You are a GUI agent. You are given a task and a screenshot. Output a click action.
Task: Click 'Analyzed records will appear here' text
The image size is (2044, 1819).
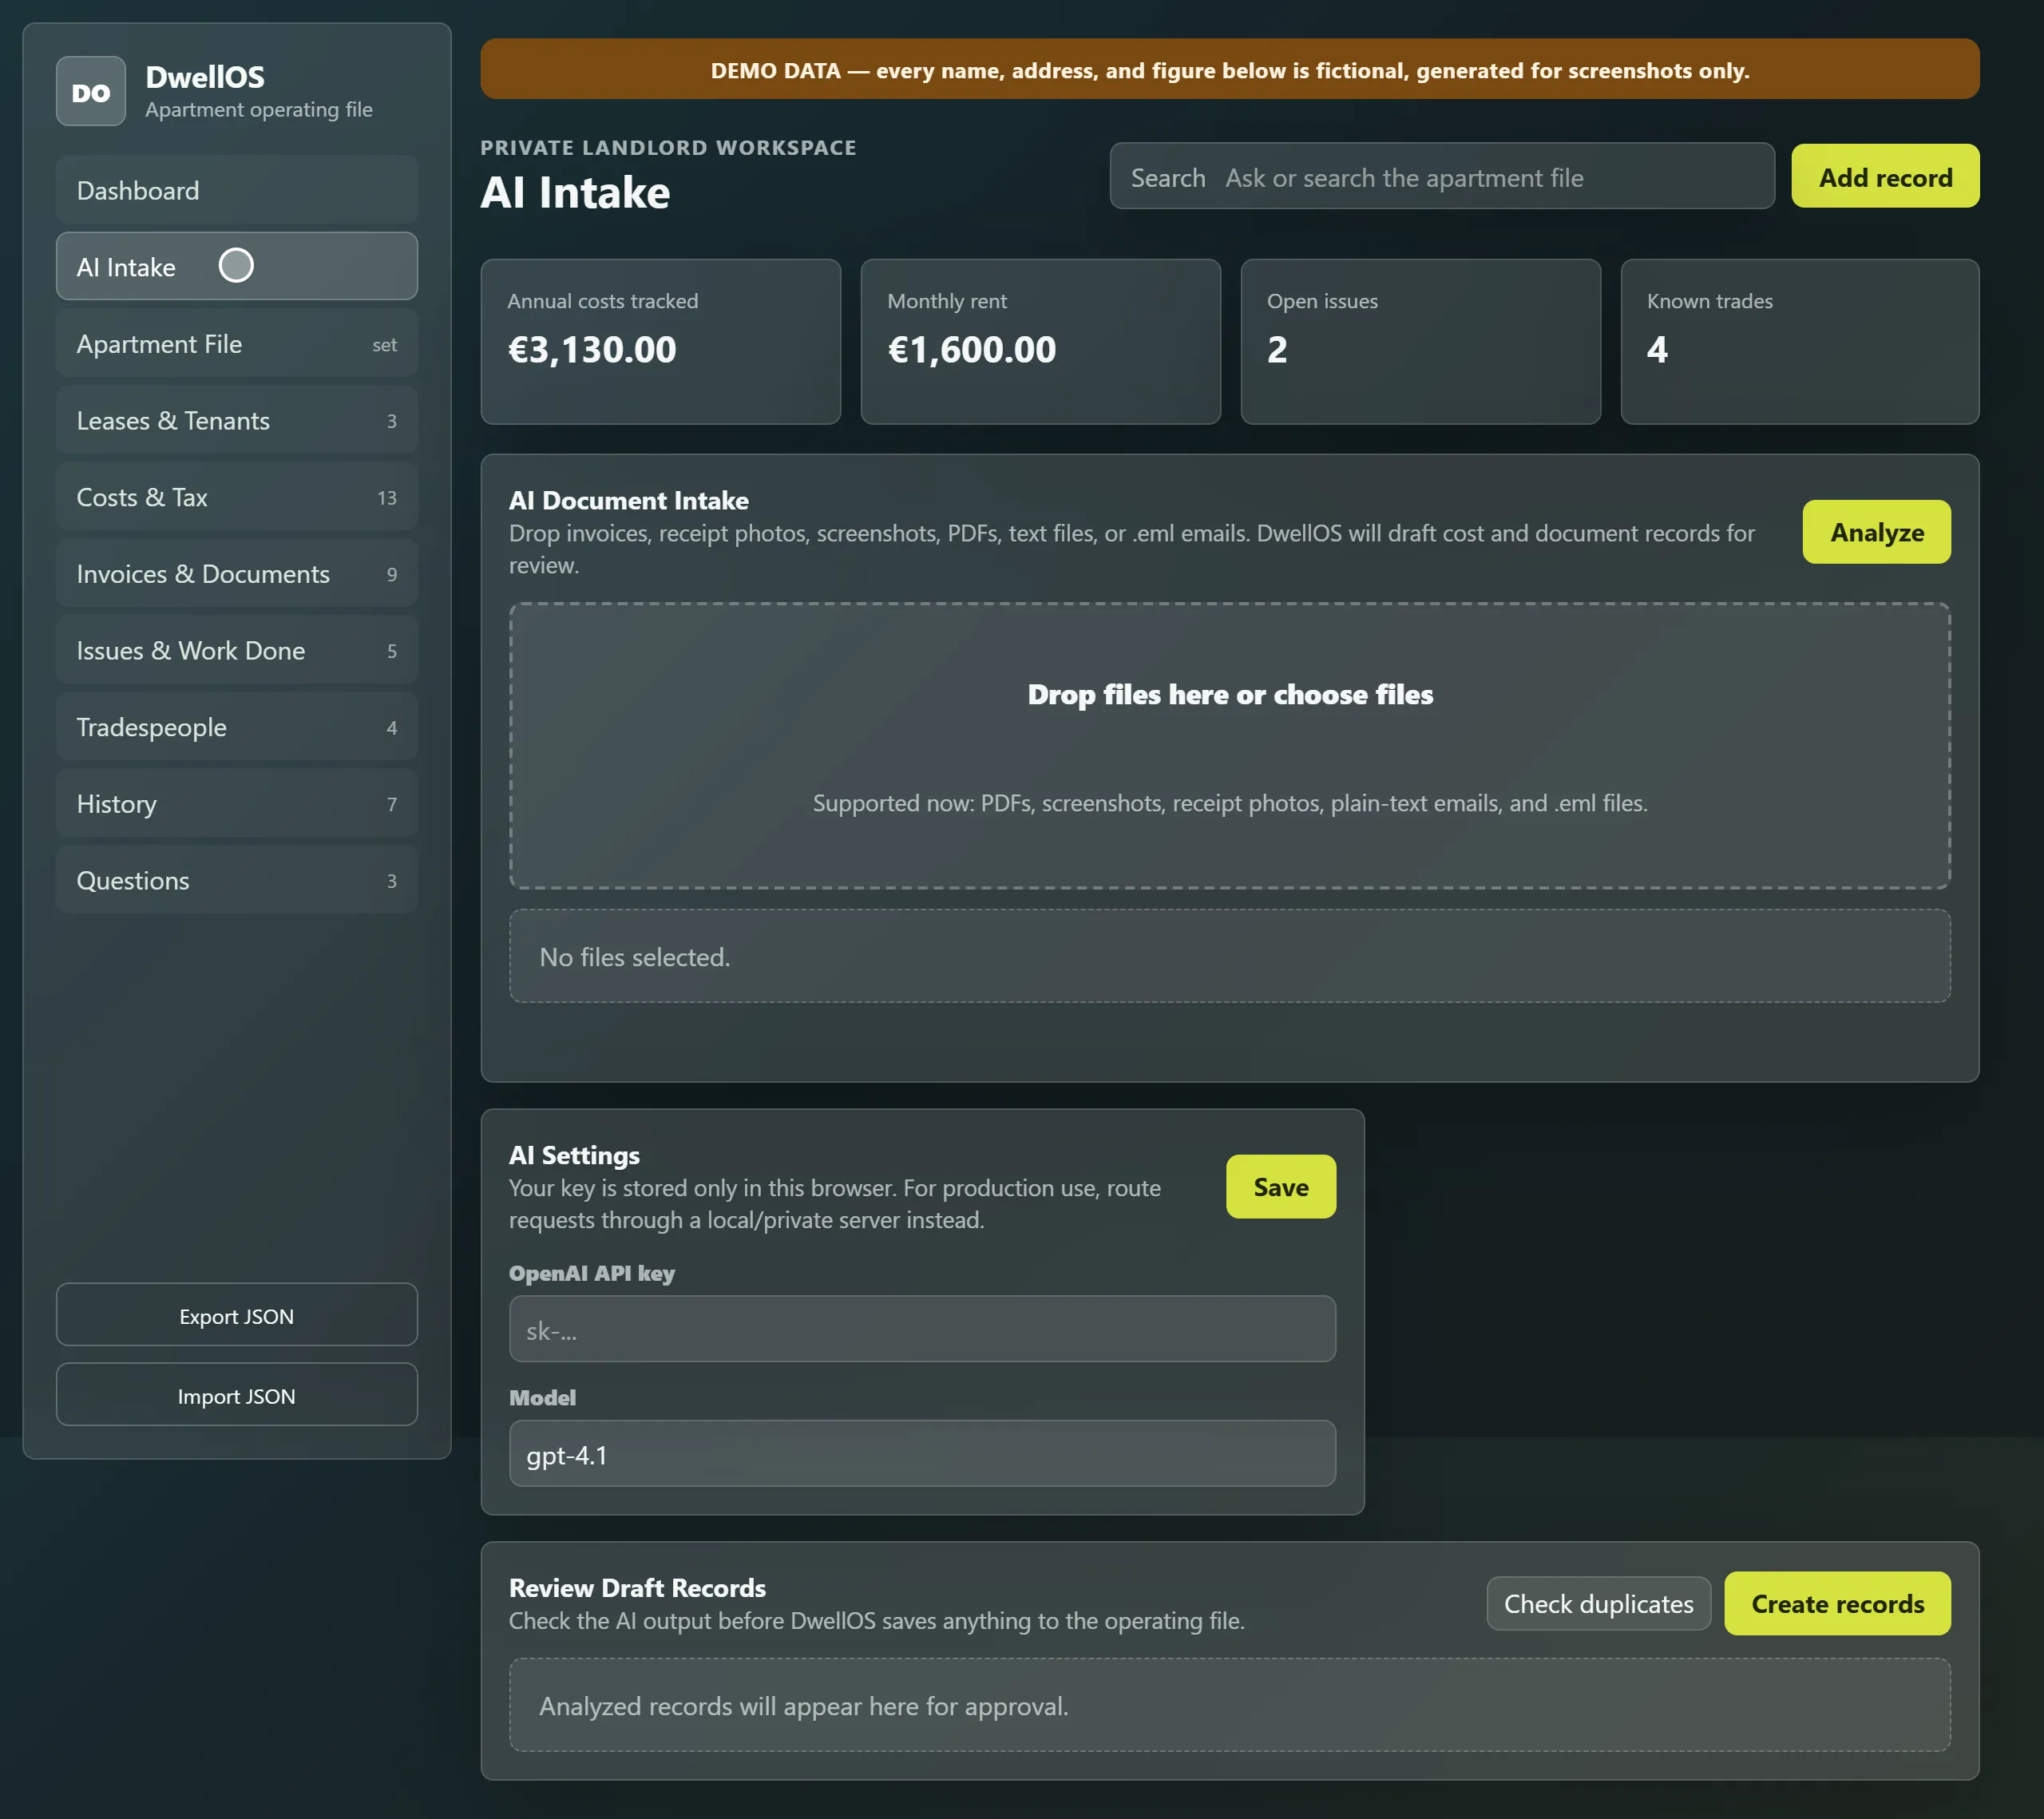[803, 1706]
